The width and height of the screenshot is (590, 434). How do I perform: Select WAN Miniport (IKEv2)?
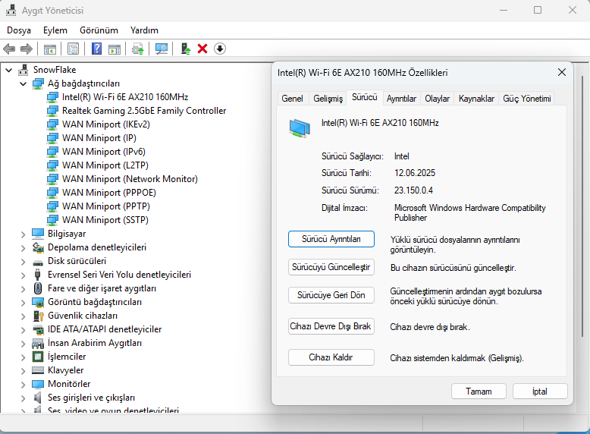click(x=105, y=124)
